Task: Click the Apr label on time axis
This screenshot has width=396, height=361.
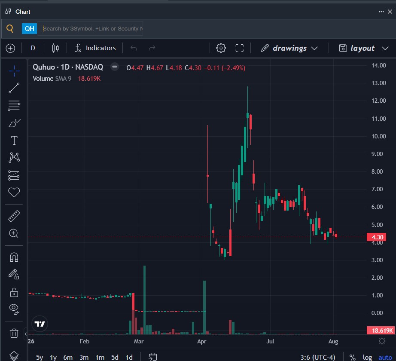Action: point(201,341)
